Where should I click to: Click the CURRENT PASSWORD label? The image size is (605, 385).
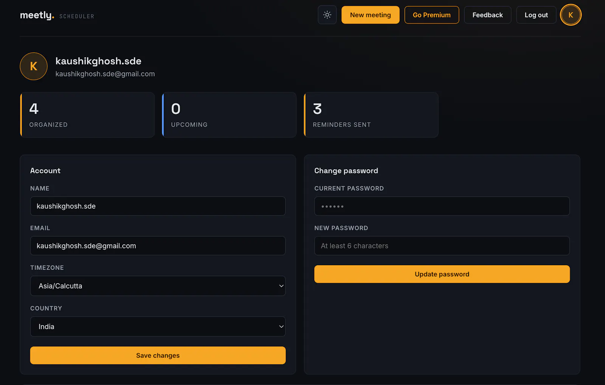click(349, 189)
